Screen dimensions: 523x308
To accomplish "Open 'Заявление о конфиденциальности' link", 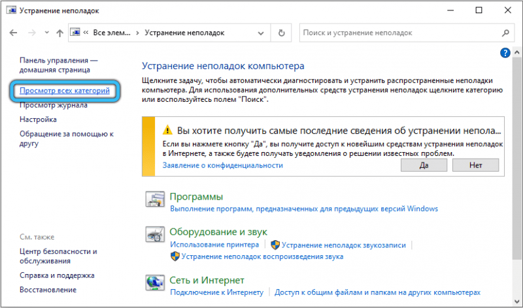I will (x=222, y=165).
